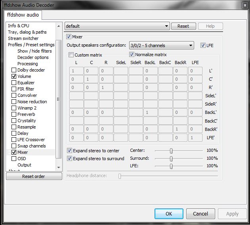This screenshot has height=225, width=250.
Task: Select the Equalizer filter label
Action: (26, 83)
